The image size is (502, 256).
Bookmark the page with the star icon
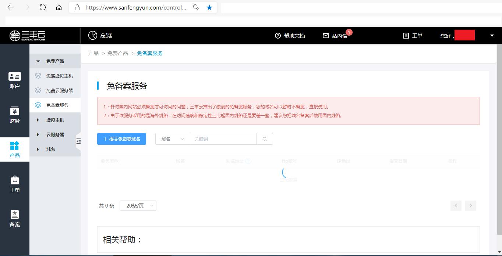(209, 7)
